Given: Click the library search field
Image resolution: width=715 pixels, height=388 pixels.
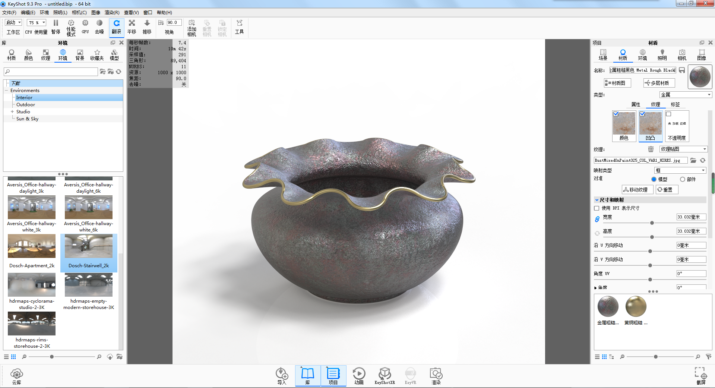Looking at the screenshot, I should coord(51,72).
